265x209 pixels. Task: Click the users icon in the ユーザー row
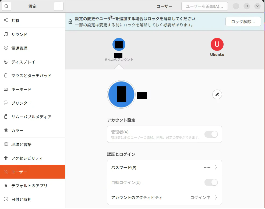pos(6,172)
